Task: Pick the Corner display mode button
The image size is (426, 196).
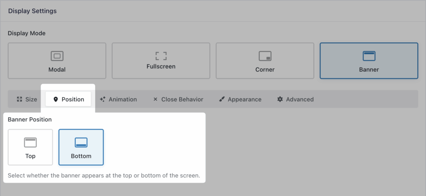Action: tap(265, 60)
